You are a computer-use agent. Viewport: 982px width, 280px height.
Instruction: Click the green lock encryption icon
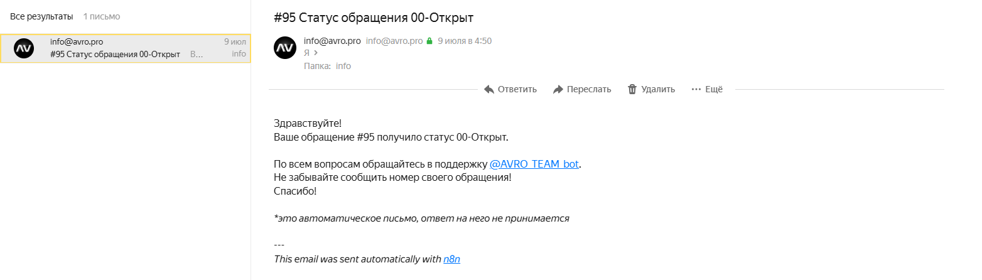coord(429,41)
